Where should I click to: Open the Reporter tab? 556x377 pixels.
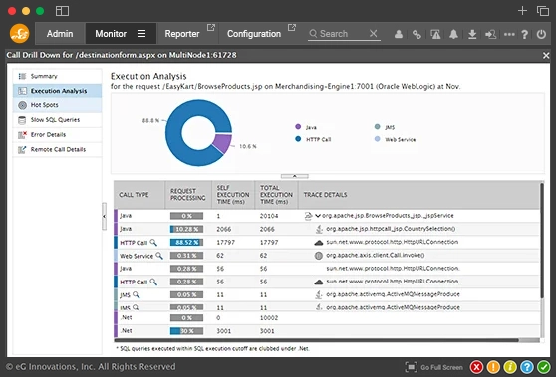[x=182, y=34]
